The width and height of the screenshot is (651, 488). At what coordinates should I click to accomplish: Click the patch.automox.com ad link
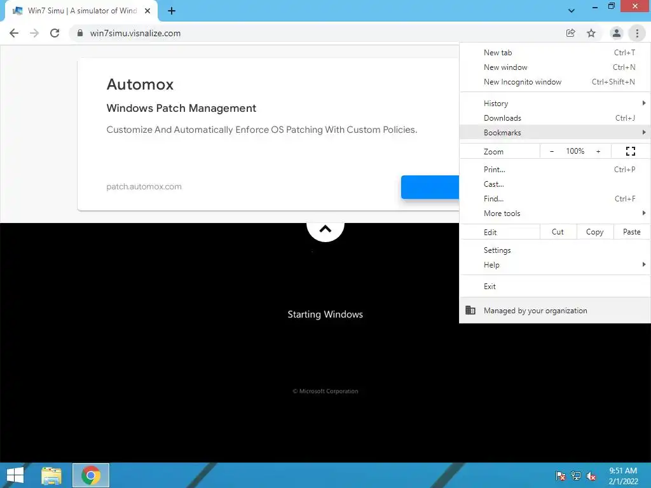pyautogui.click(x=144, y=187)
